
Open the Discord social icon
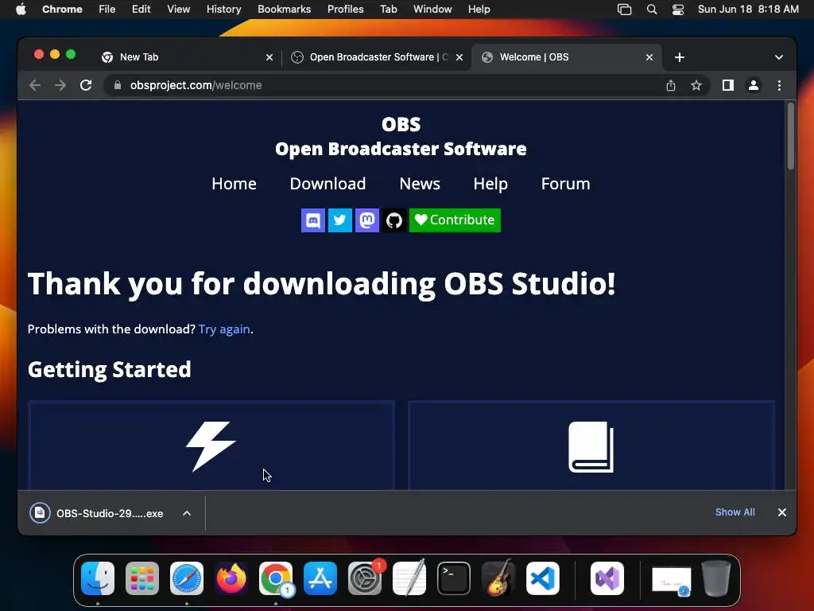click(x=313, y=220)
